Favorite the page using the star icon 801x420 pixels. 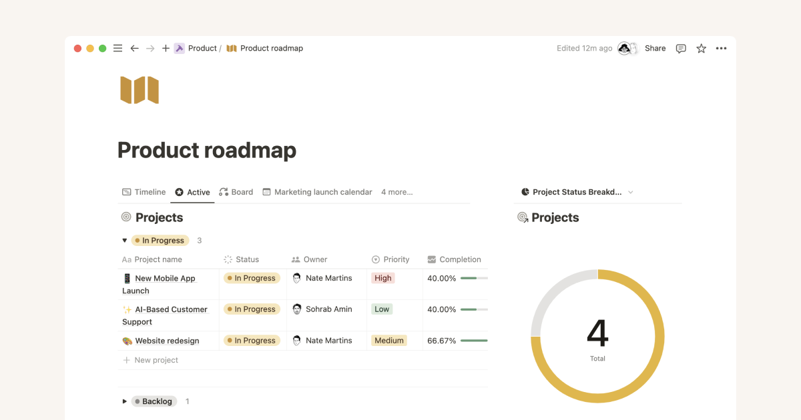[x=701, y=48]
